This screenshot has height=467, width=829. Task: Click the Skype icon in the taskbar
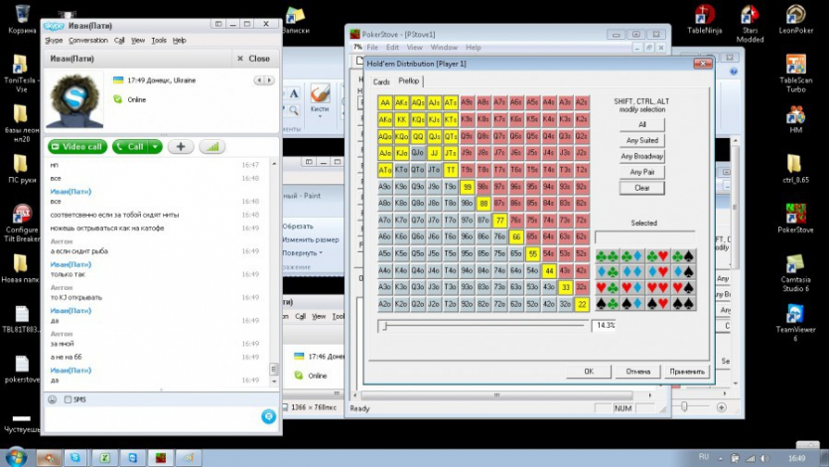(x=75, y=457)
